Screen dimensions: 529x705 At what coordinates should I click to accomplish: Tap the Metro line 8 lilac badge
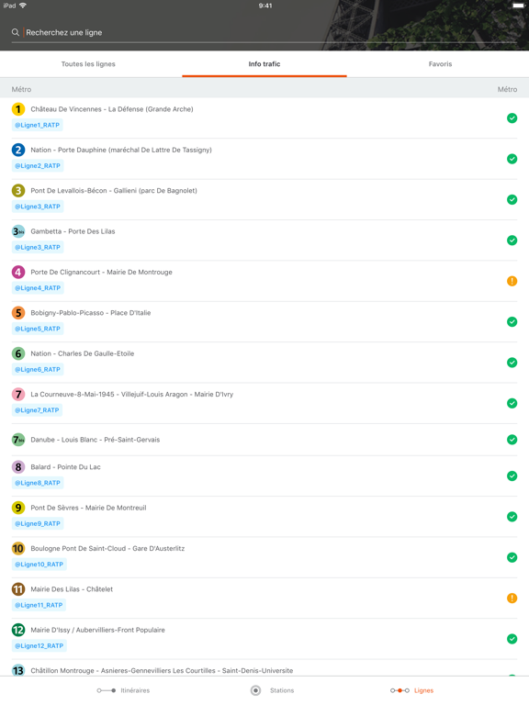click(x=18, y=467)
